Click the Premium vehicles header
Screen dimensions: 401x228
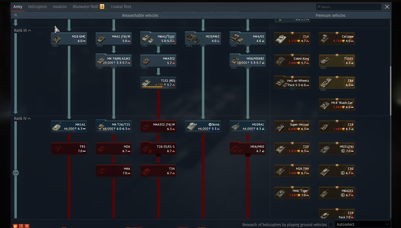pyautogui.click(x=330, y=15)
